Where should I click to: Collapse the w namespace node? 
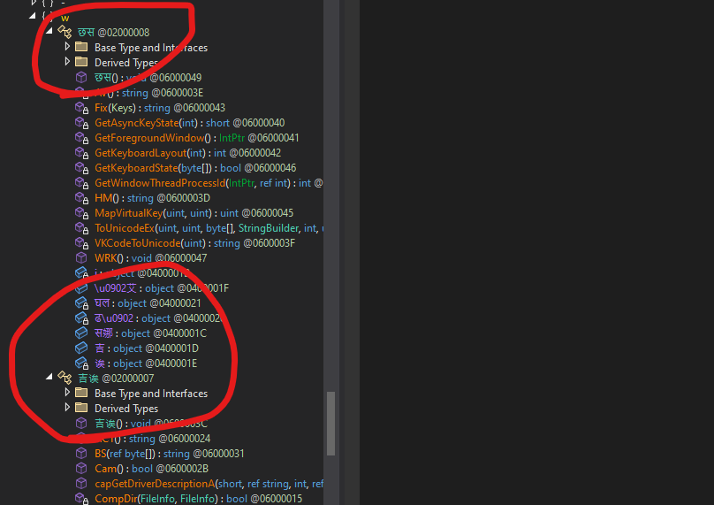[x=33, y=17]
